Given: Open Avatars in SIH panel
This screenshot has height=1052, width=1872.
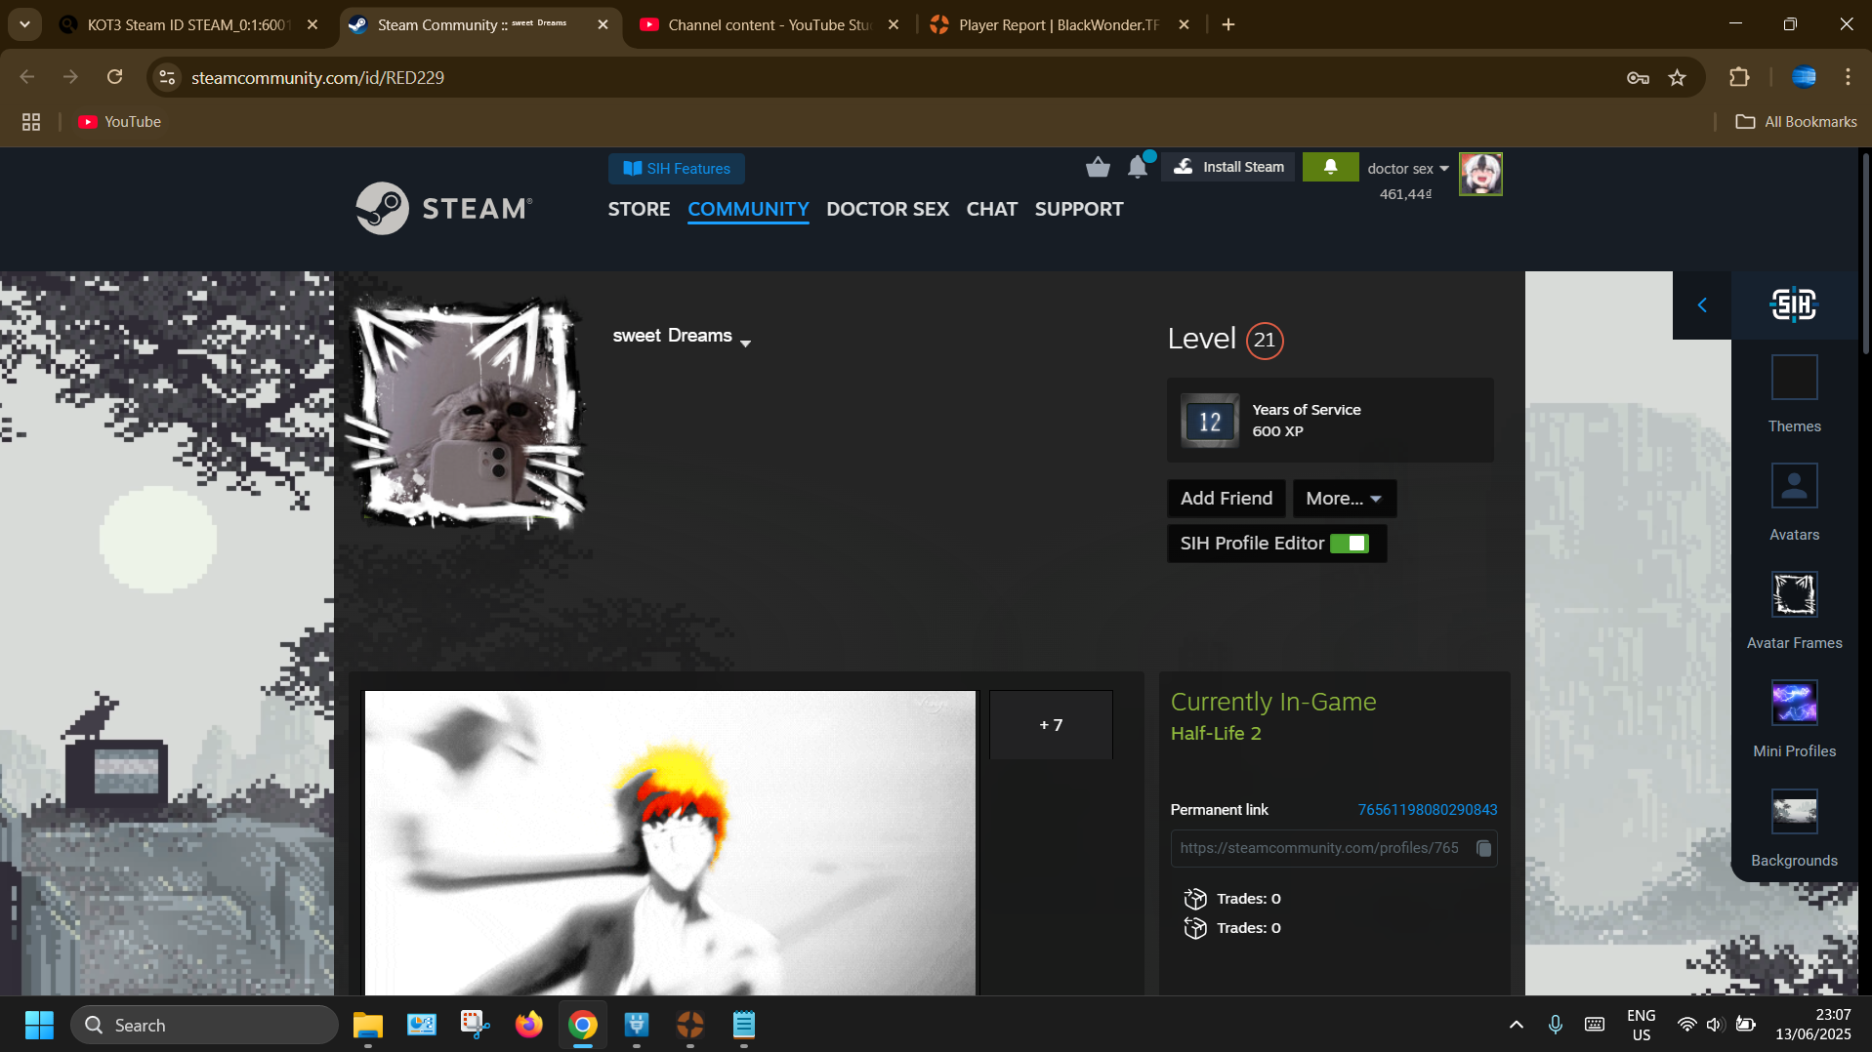Looking at the screenshot, I should pos(1794,503).
